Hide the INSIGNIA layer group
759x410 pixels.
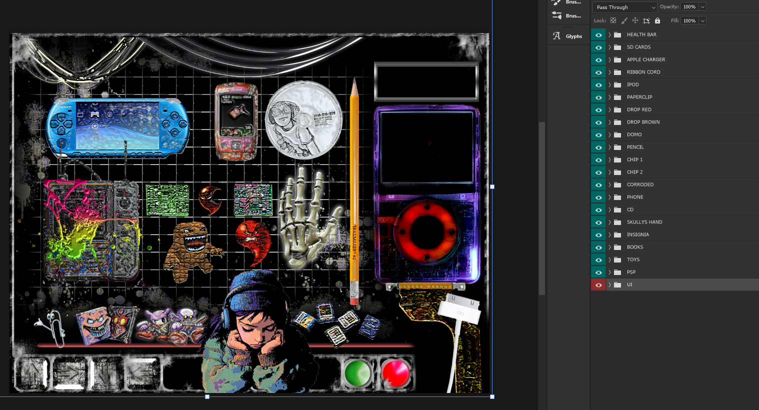coord(598,234)
